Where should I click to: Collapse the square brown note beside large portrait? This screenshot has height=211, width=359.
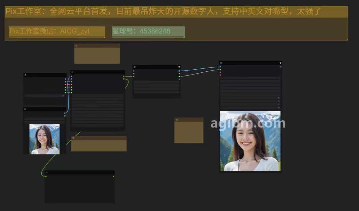[176, 120]
